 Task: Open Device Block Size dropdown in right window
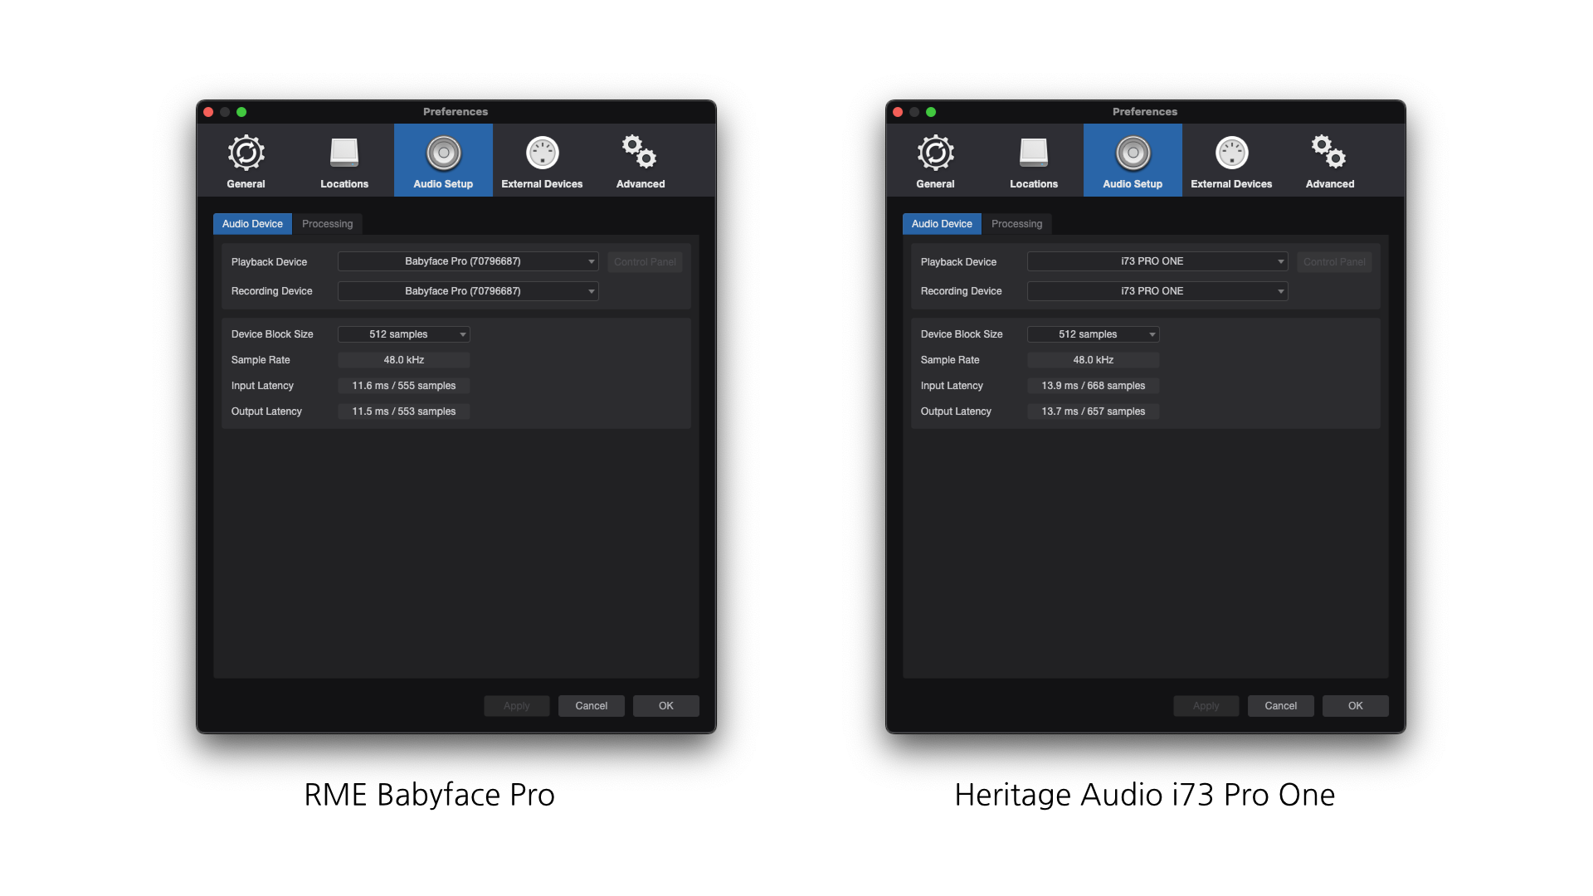coord(1094,334)
